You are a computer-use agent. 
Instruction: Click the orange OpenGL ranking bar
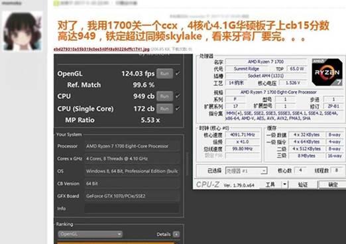(x=116, y=243)
